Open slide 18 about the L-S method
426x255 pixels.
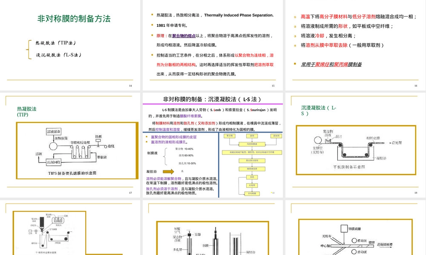(x=213, y=145)
